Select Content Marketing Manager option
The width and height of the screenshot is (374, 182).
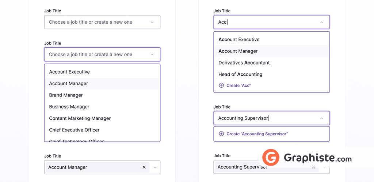coord(80,119)
